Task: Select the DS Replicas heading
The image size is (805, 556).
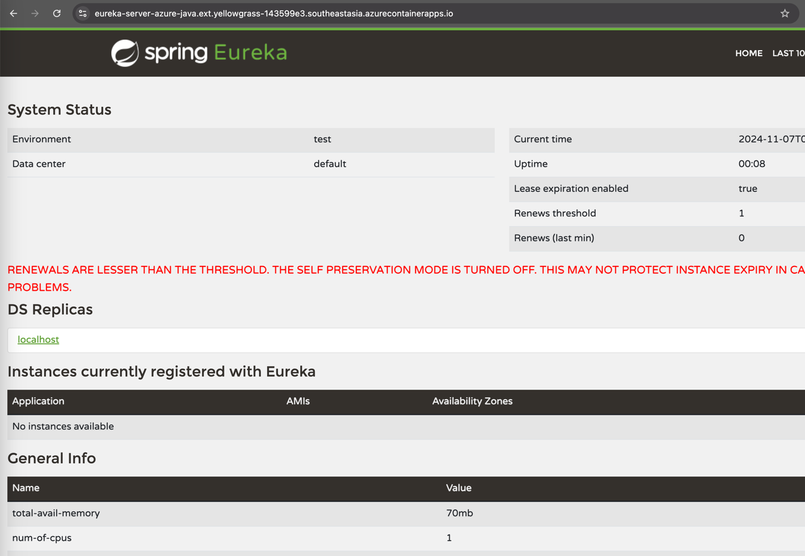Action: click(50, 309)
